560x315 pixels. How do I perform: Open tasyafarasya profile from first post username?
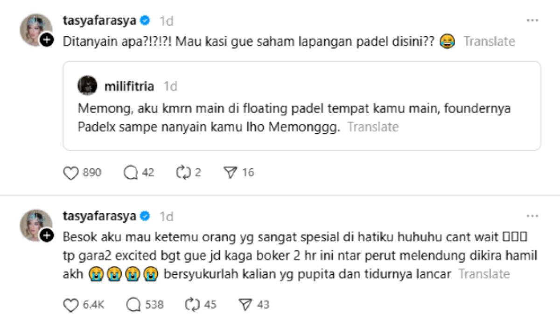tap(100, 21)
